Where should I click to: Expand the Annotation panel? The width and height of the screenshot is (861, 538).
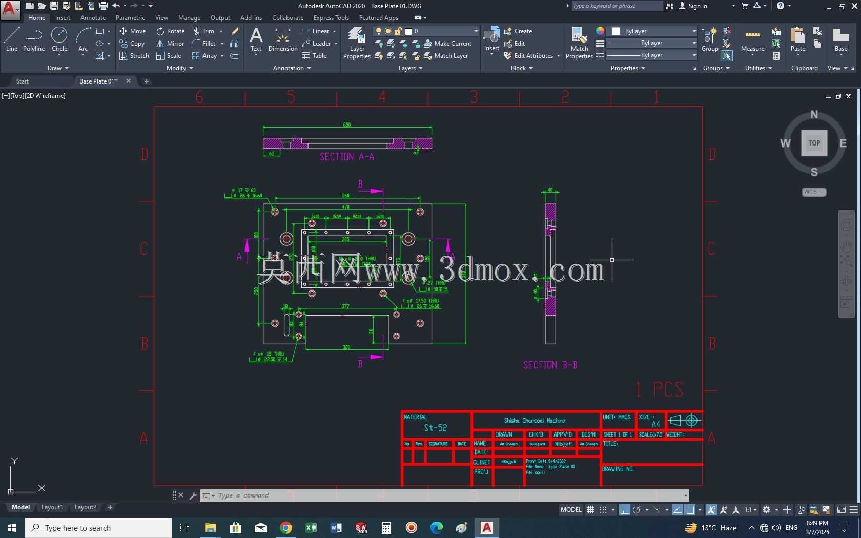click(x=292, y=68)
